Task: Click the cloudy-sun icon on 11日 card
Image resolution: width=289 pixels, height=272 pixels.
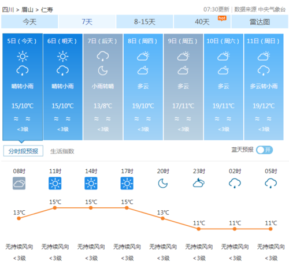Action: [264, 56]
